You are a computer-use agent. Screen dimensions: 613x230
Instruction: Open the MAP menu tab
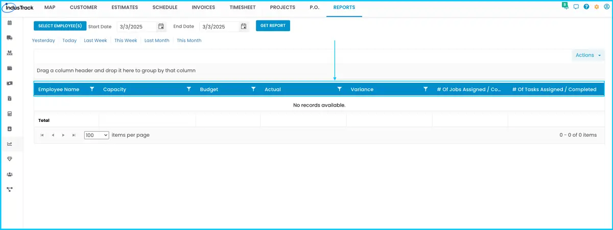click(x=50, y=8)
